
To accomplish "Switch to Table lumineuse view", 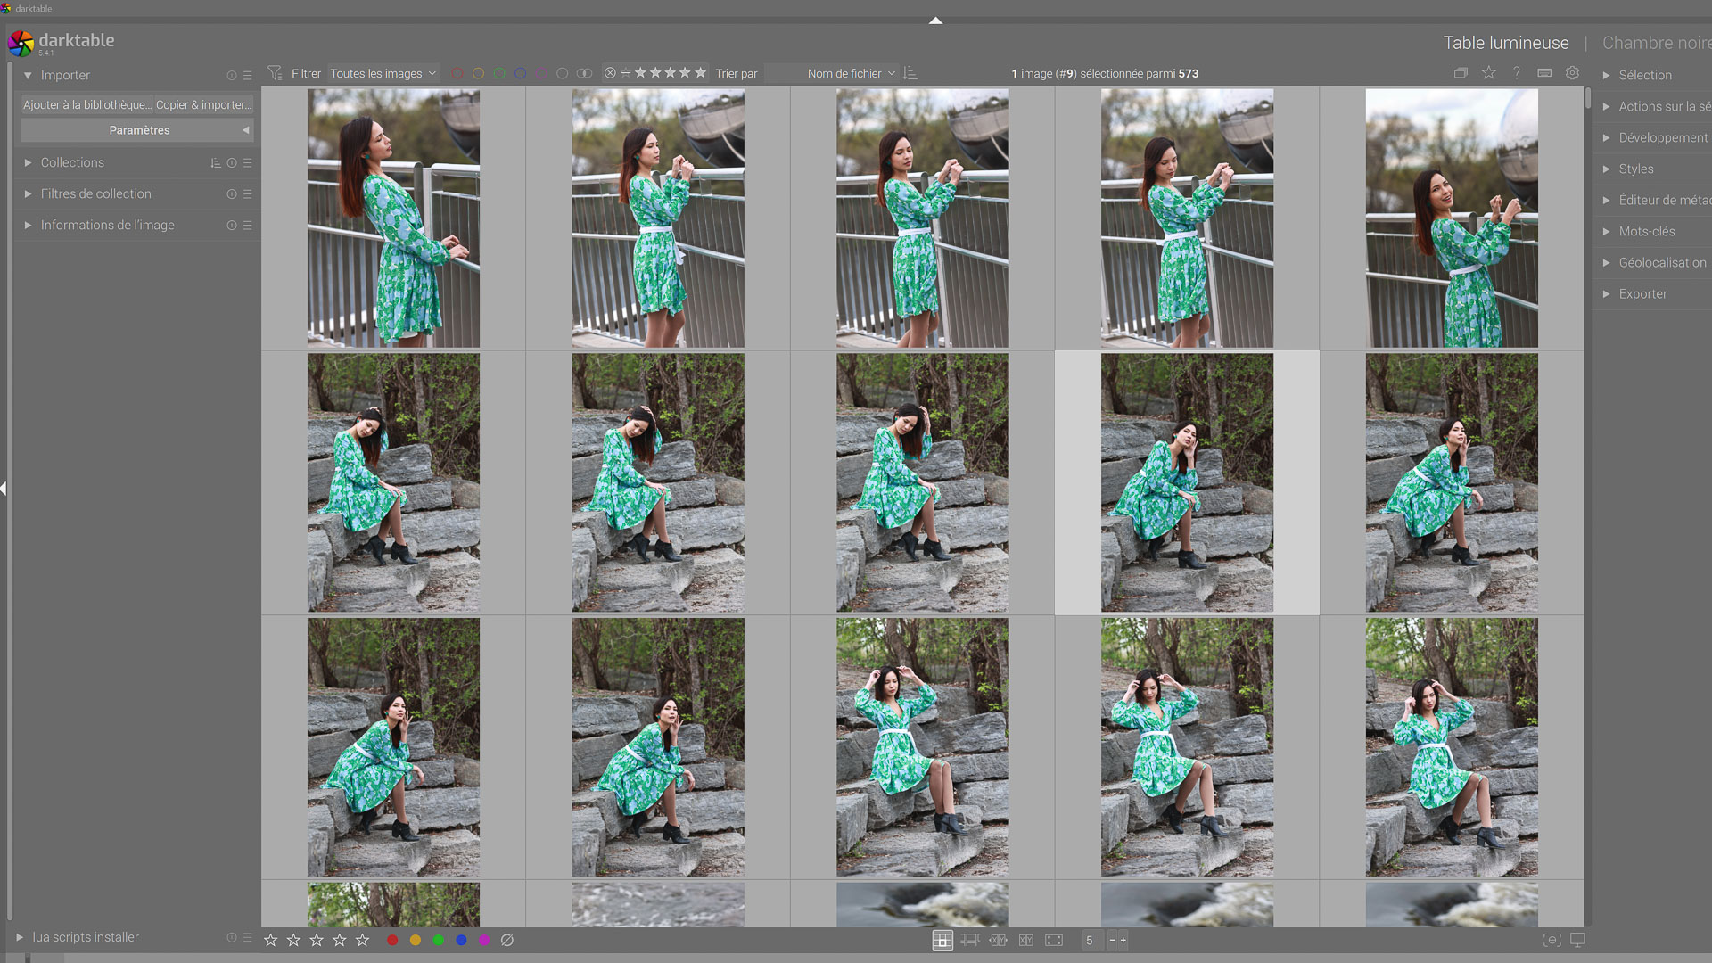I will click(x=1506, y=43).
